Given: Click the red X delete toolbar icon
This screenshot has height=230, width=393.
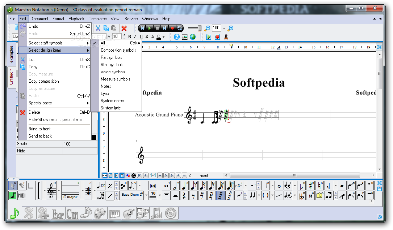Looking at the screenshot, I should coord(124,28).
